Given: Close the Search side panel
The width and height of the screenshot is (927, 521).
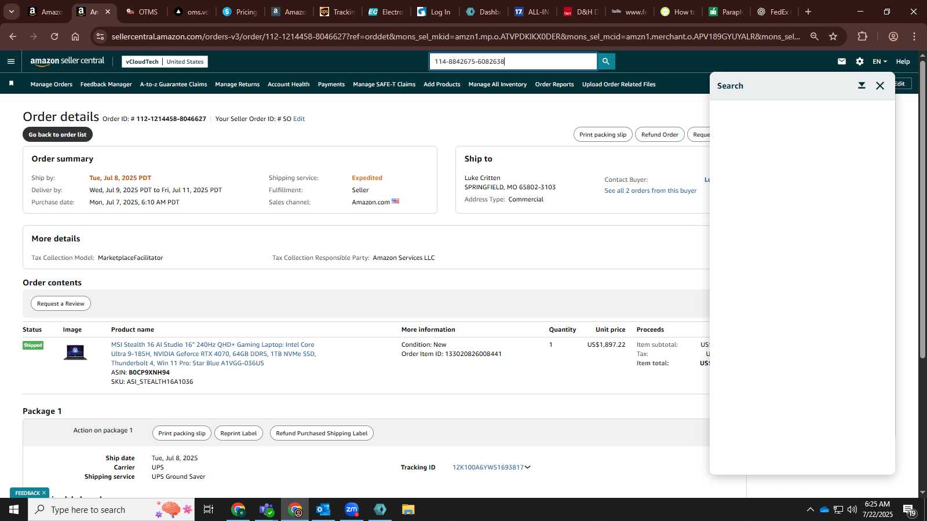Looking at the screenshot, I should coord(880,86).
